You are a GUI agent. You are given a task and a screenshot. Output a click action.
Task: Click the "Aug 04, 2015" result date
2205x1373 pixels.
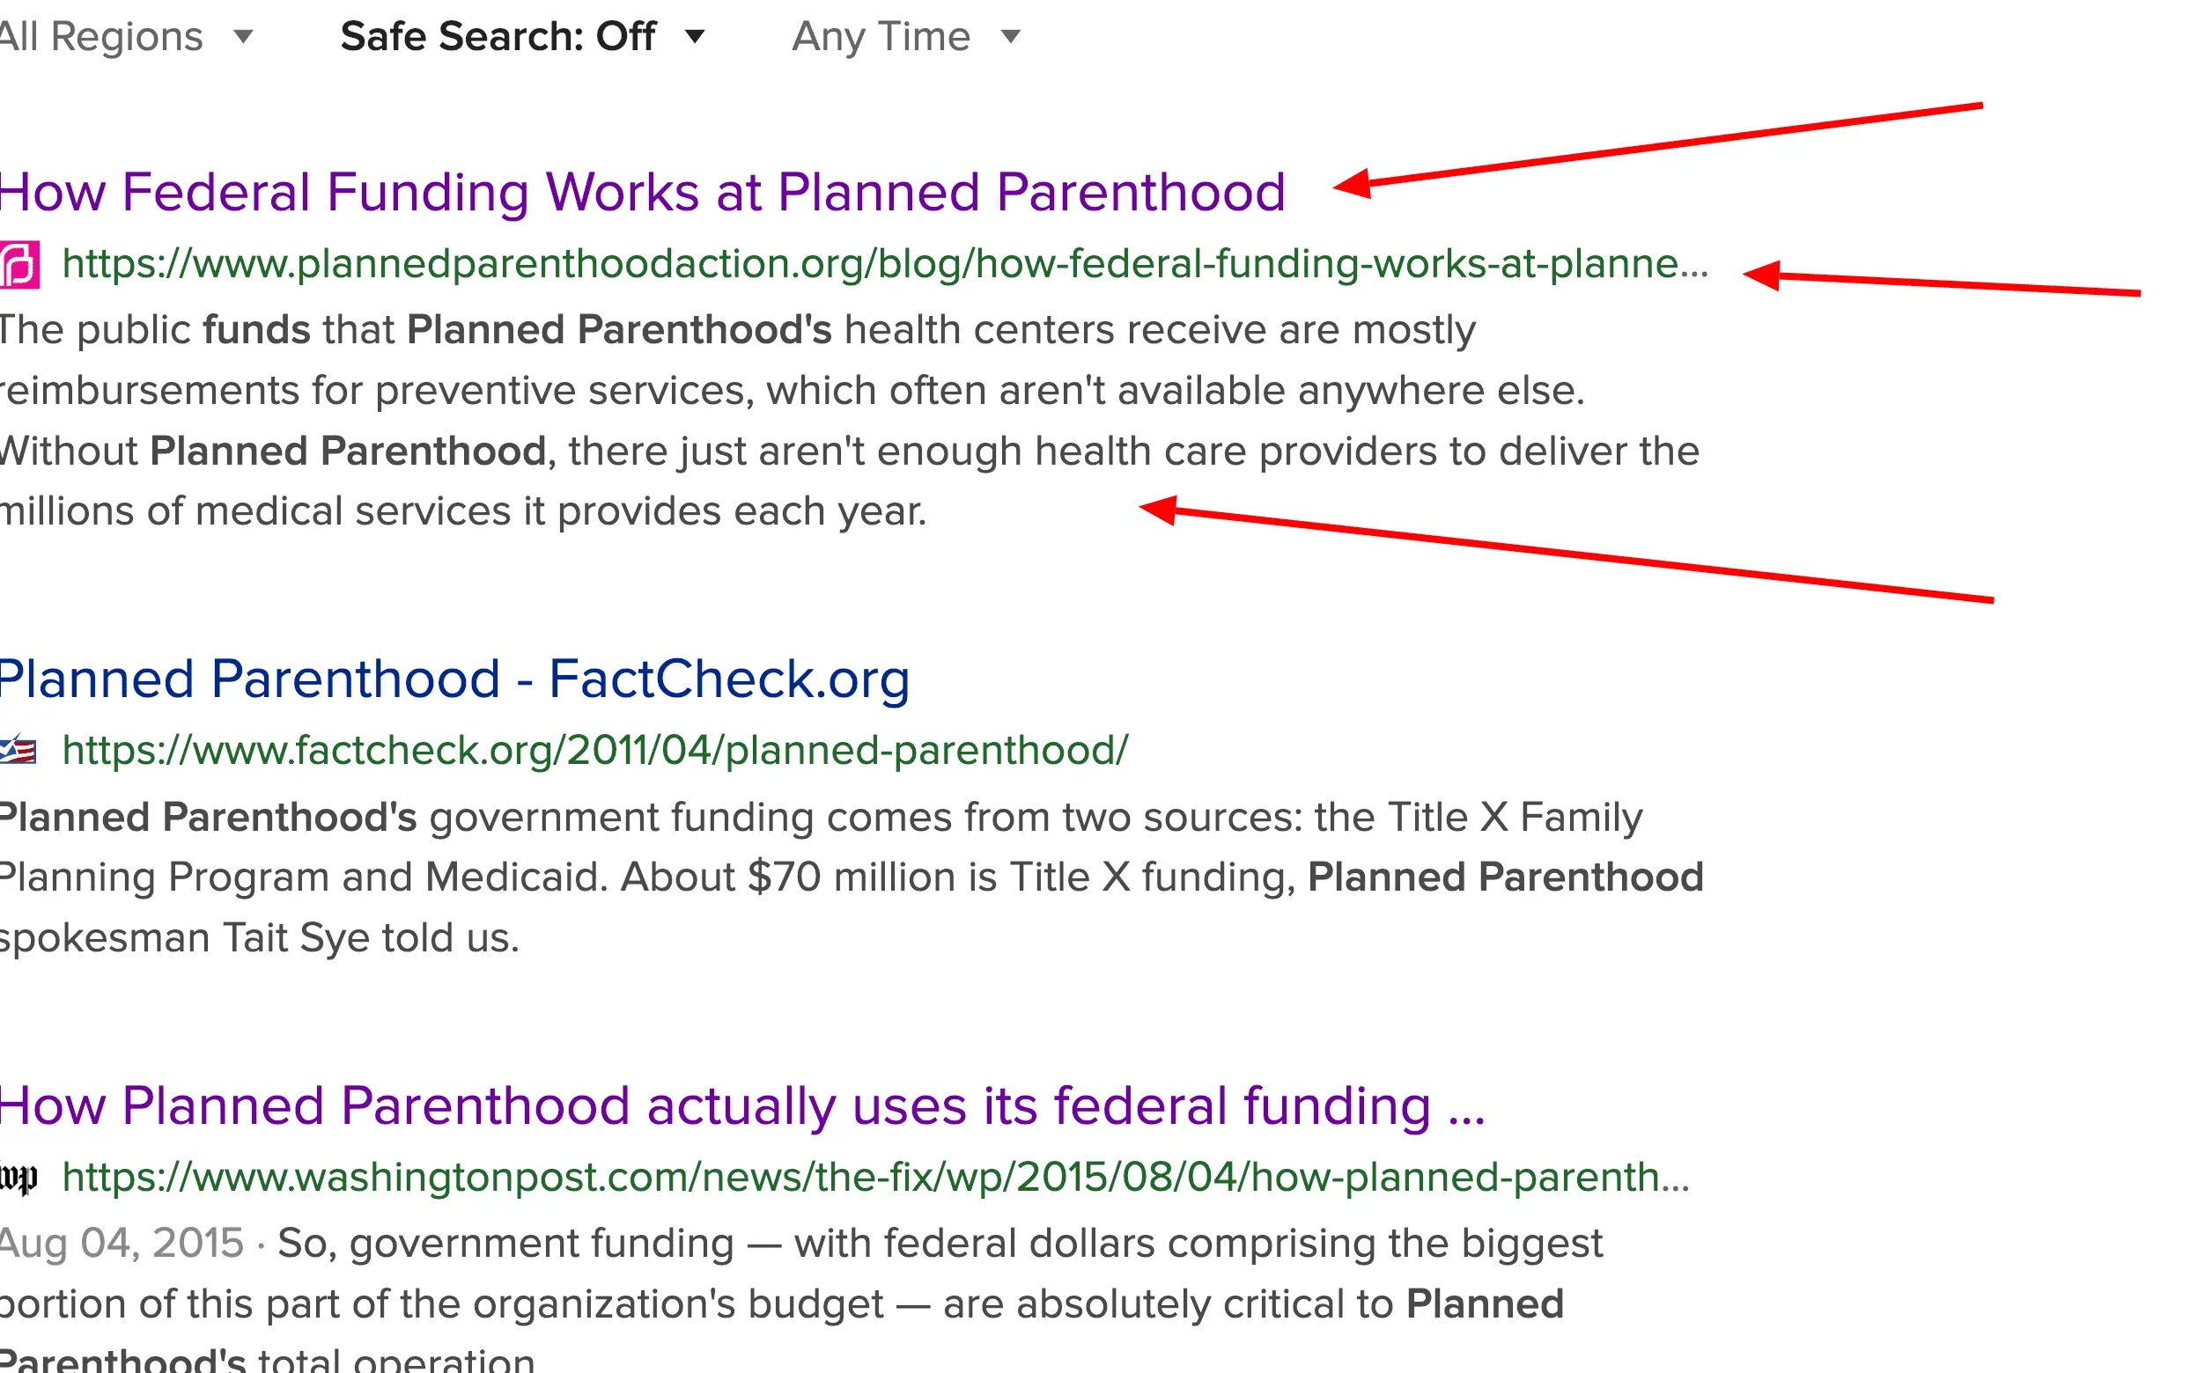tap(122, 1243)
